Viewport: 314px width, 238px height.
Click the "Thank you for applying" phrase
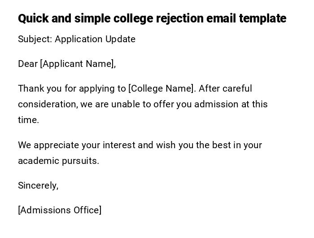click(66, 88)
